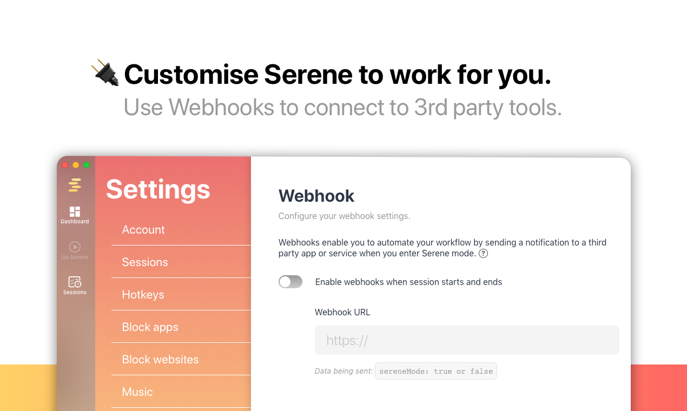Select Block websites settings
Image resolution: width=687 pixels, height=411 pixels.
pyautogui.click(x=160, y=359)
